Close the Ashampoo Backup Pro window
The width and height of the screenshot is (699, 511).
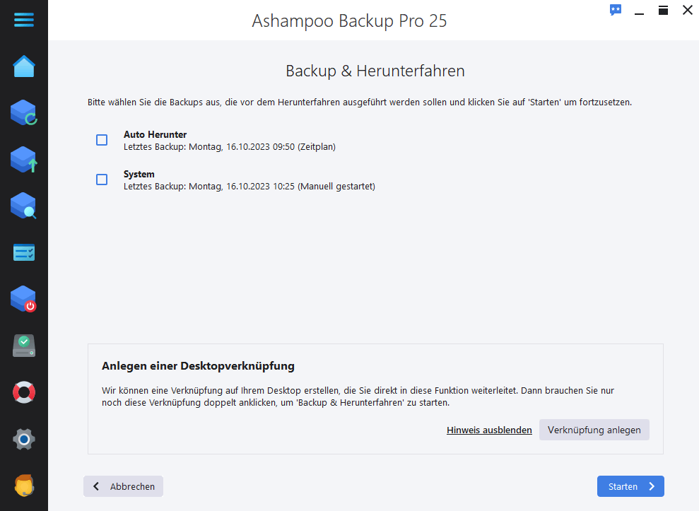click(688, 10)
